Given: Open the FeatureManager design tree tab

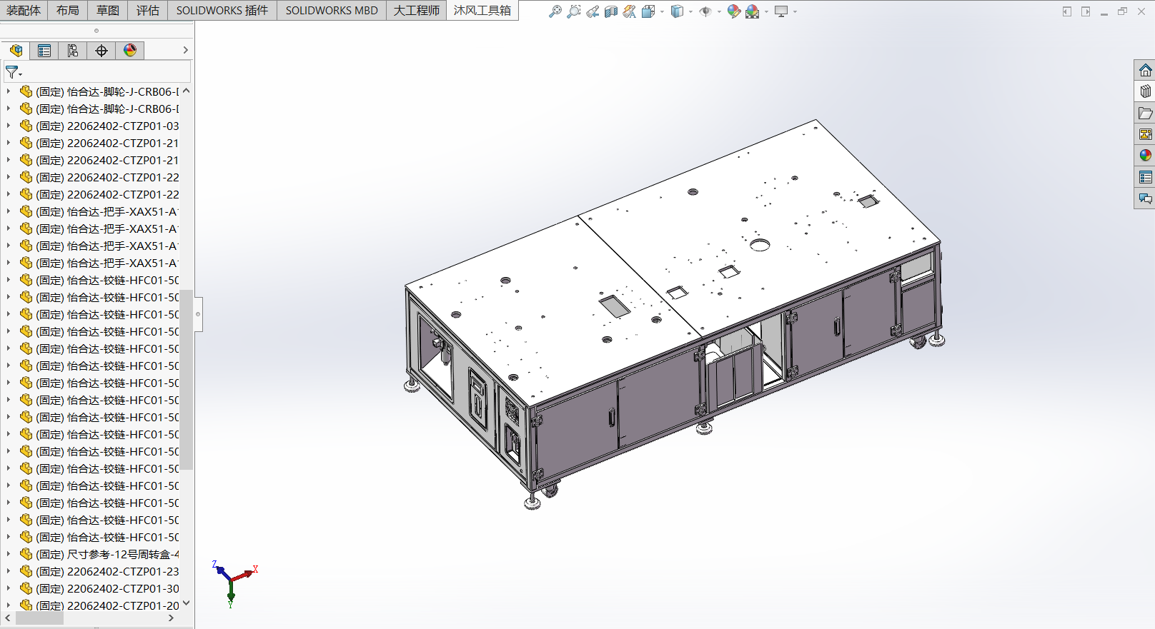Looking at the screenshot, I should 16,50.
